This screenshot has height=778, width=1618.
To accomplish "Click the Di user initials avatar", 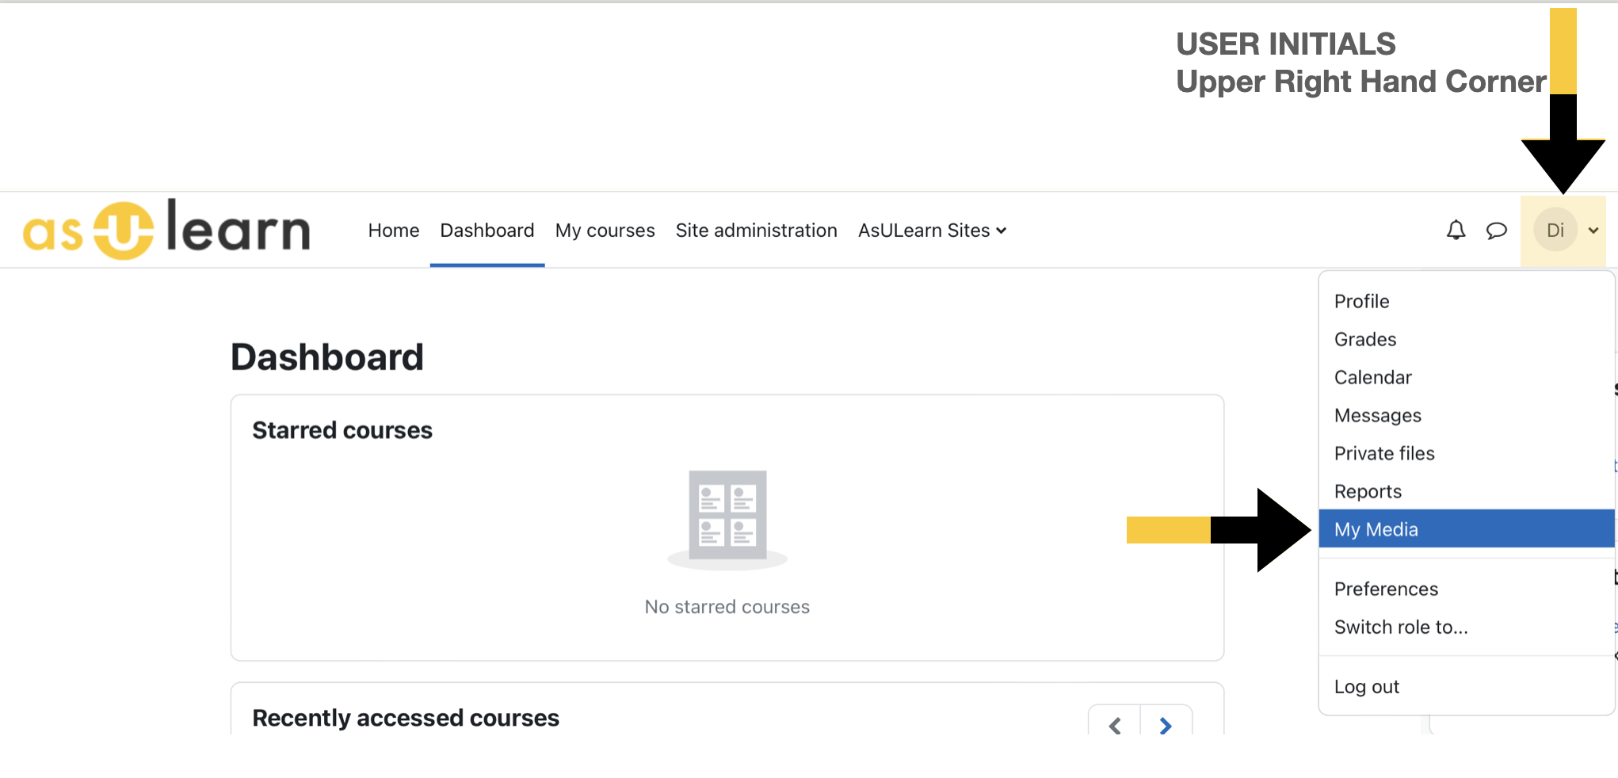I will pyautogui.click(x=1555, y=231).
